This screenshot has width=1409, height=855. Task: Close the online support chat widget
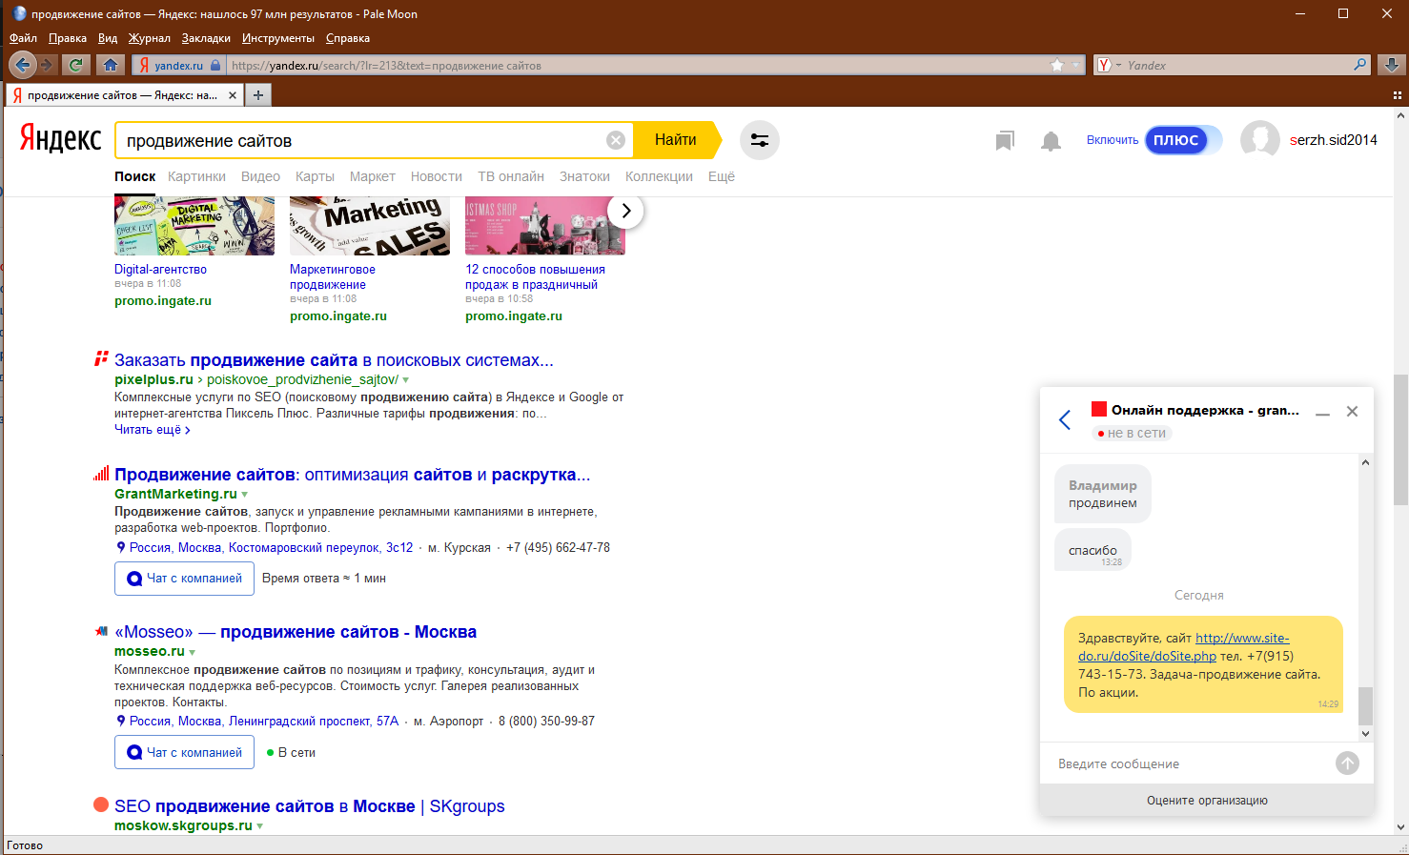[1352, 412]
